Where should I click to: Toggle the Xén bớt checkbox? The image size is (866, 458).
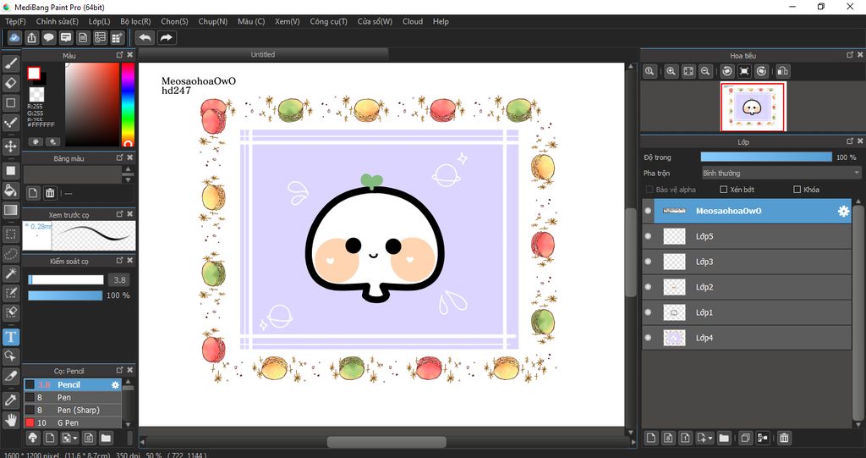(x=724, y=190)
